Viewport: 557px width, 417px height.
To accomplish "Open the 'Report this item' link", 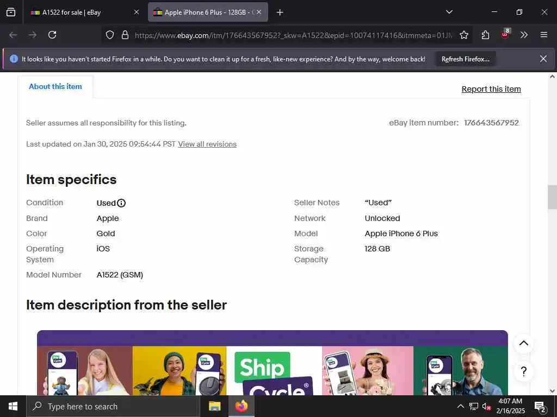I will click(x=491, y=89).
